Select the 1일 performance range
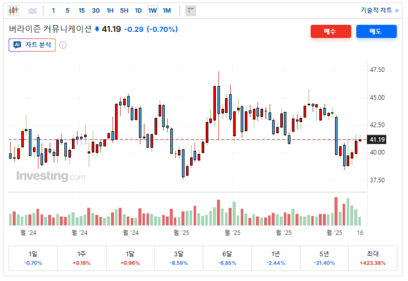Screen dimensions: 408x281 tap(33, 258)
